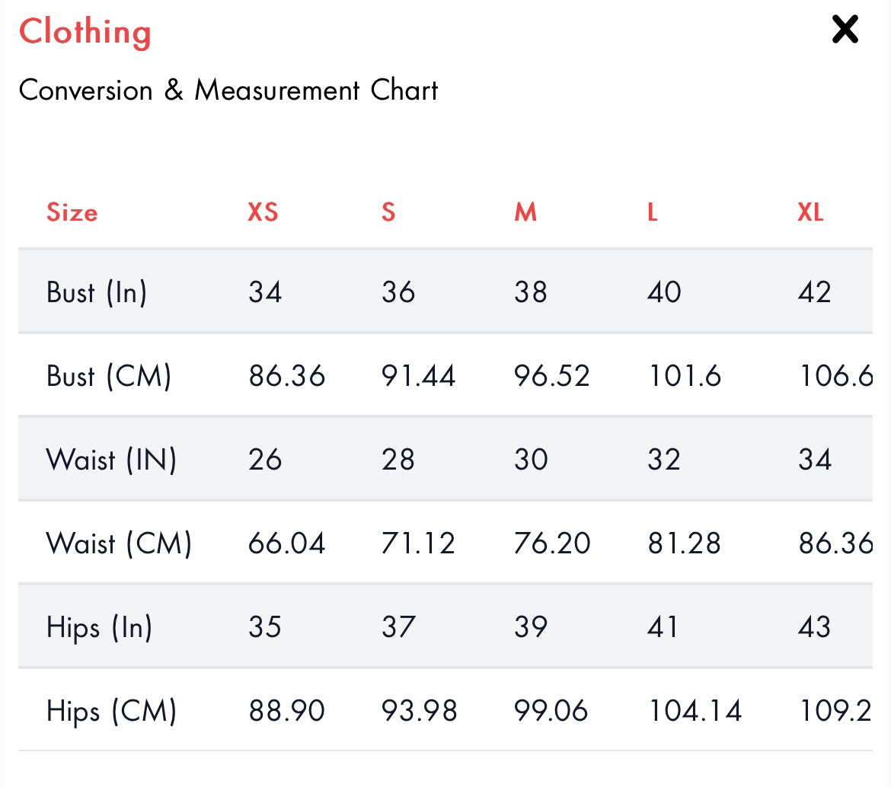Click the Conversion & Measurement Chart subtitle
This screenshot has width=891, height=787.
point(228,91)
